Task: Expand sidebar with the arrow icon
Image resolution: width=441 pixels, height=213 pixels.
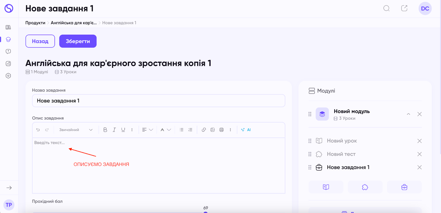Action: pyautogui.click(x=9, y=188)
